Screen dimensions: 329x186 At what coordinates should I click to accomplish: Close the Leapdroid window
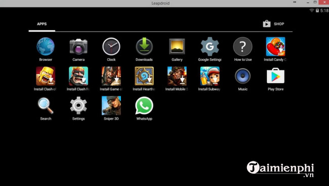pos(324,2)
